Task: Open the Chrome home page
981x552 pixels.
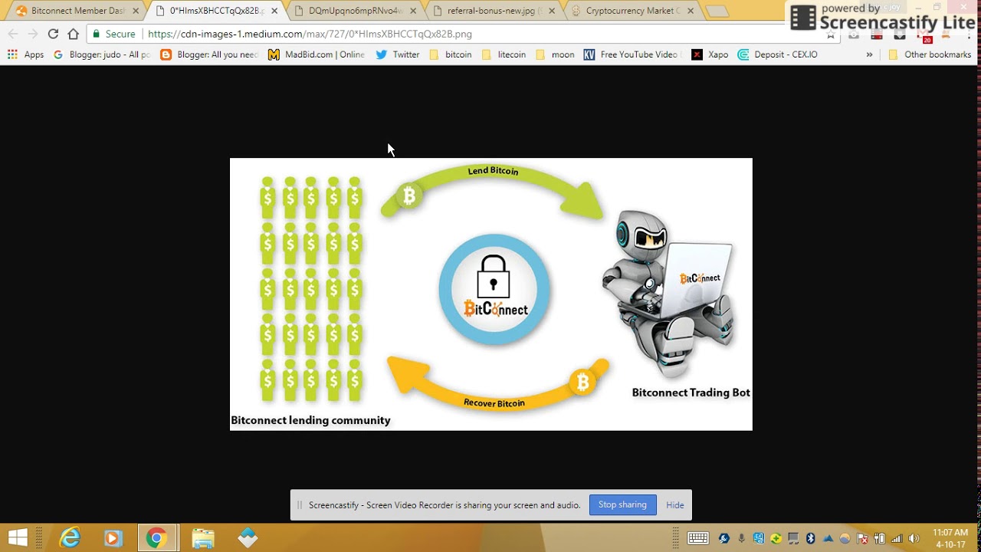Action: pos(74,34)
